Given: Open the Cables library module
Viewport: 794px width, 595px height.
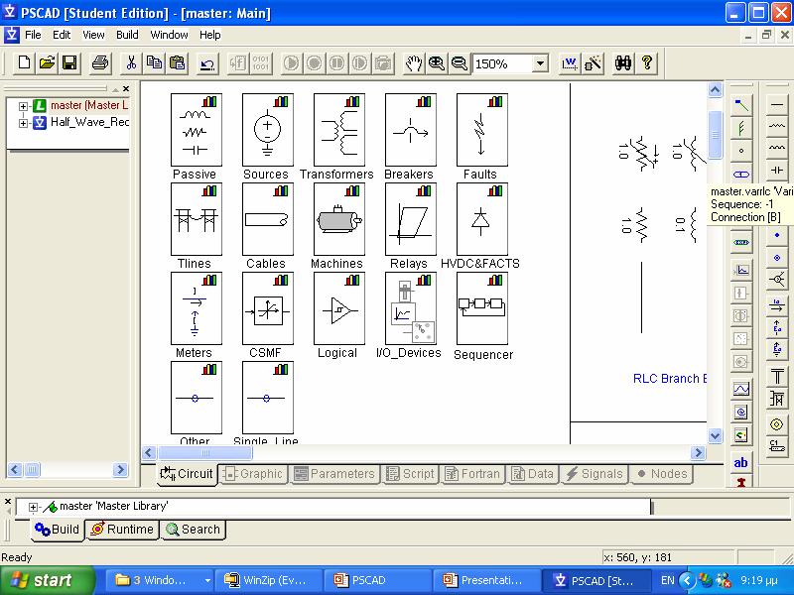Looking at the screenshot, I should (x=268, y=219).
